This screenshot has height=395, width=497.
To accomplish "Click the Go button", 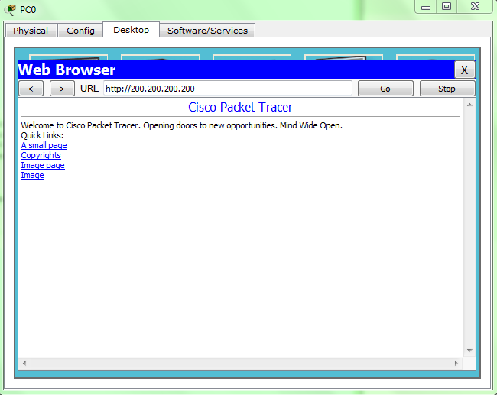I will click(385, 89).
